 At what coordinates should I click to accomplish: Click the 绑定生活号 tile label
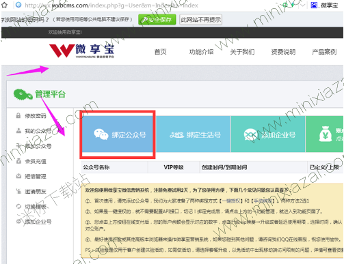(x=204, y=135)
